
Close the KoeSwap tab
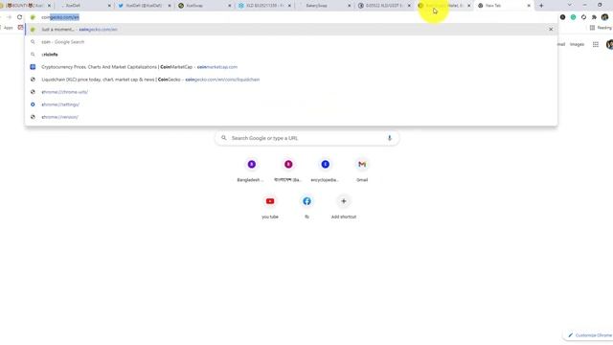(230, 6)
